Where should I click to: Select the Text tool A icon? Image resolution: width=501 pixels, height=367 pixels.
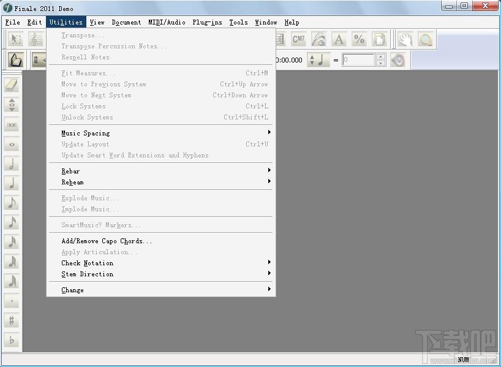[339, 39]
